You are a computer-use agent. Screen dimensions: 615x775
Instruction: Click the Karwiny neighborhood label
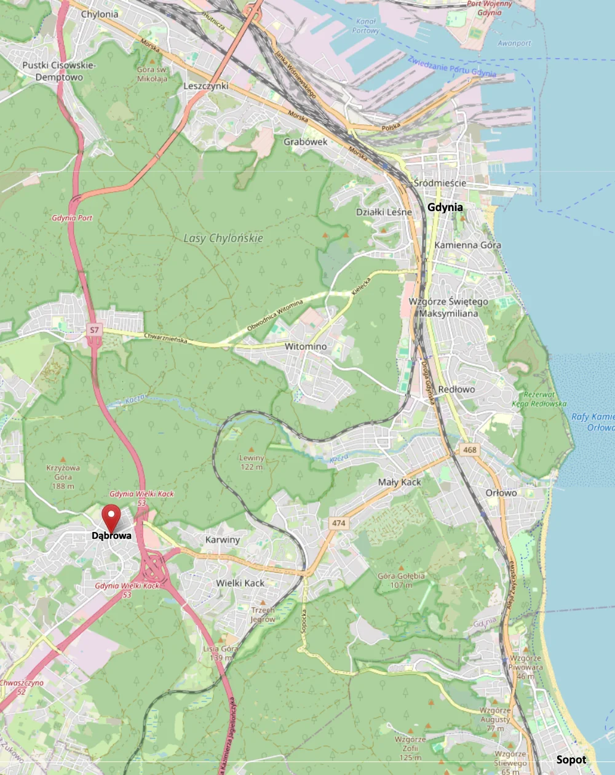[223, 539]
